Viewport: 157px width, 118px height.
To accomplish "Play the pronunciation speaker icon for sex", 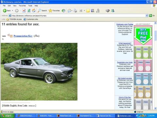I will tap(9, 35).
